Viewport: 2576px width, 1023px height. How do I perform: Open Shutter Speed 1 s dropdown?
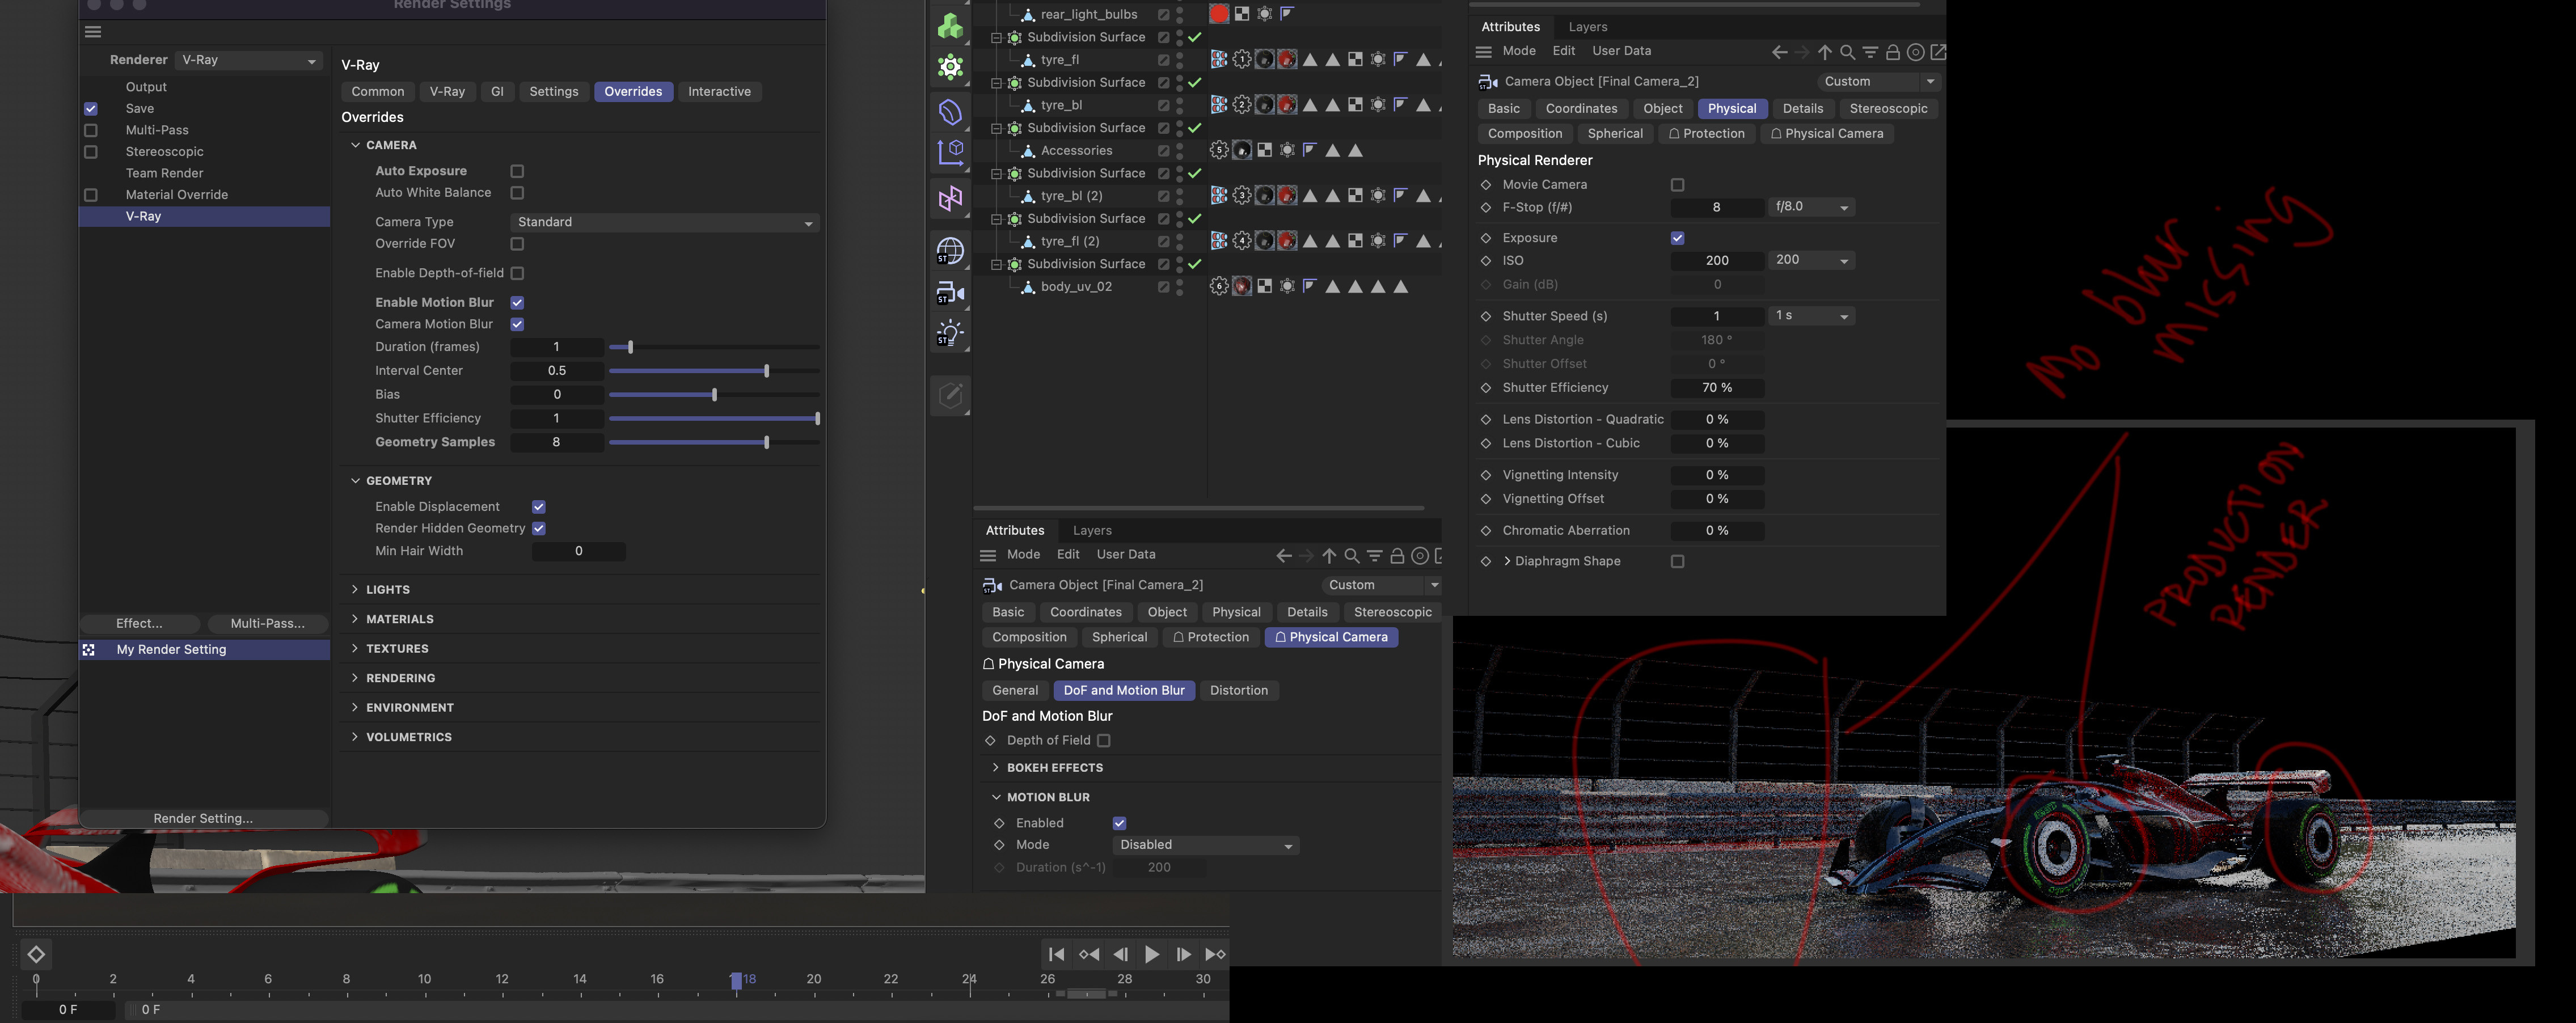click(1811, 316)
